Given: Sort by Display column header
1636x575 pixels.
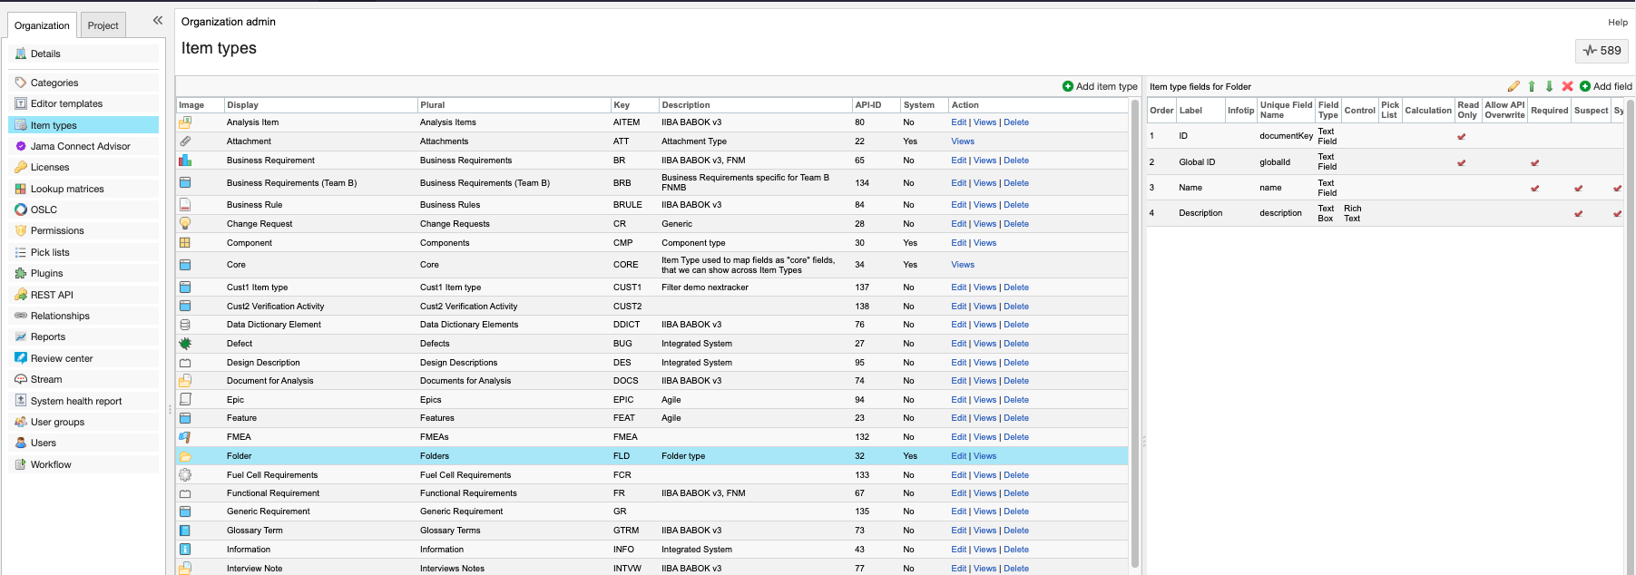Looking at the screenshot, I should 320,105.
